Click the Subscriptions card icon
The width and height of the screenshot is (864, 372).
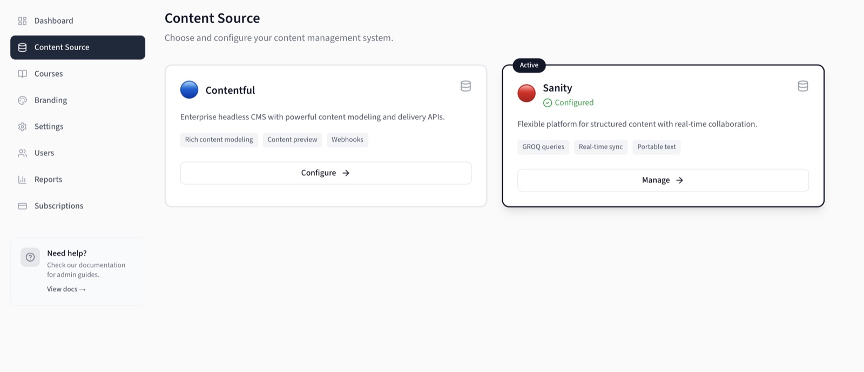click(x=22, y=205)
